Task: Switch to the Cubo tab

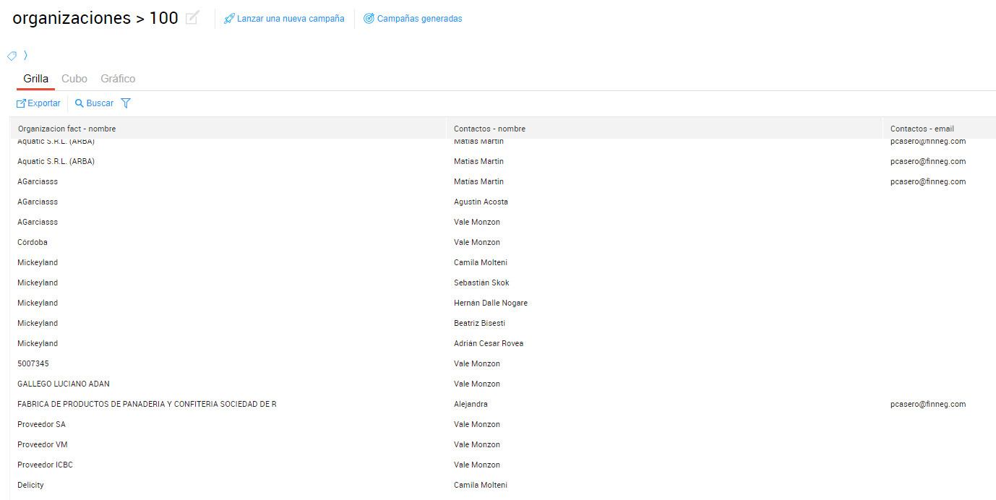Action: (74, 79)
